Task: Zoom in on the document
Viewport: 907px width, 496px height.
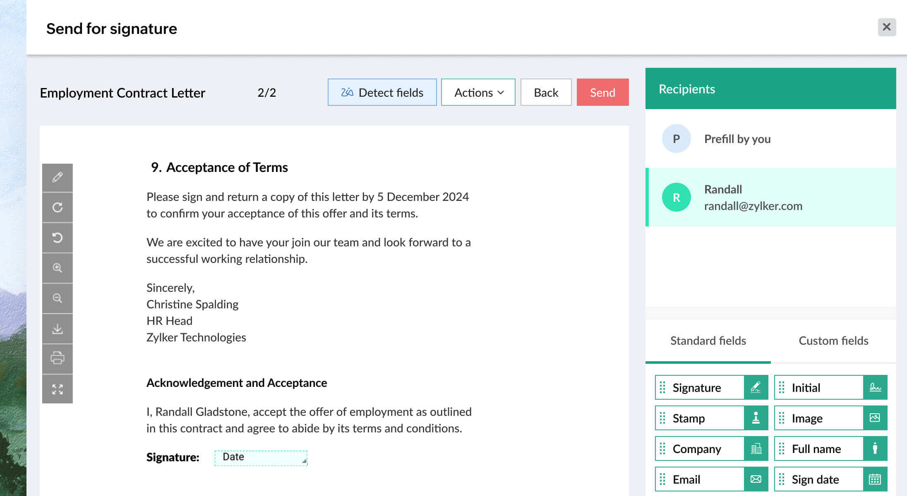Action: click(58, 268)
